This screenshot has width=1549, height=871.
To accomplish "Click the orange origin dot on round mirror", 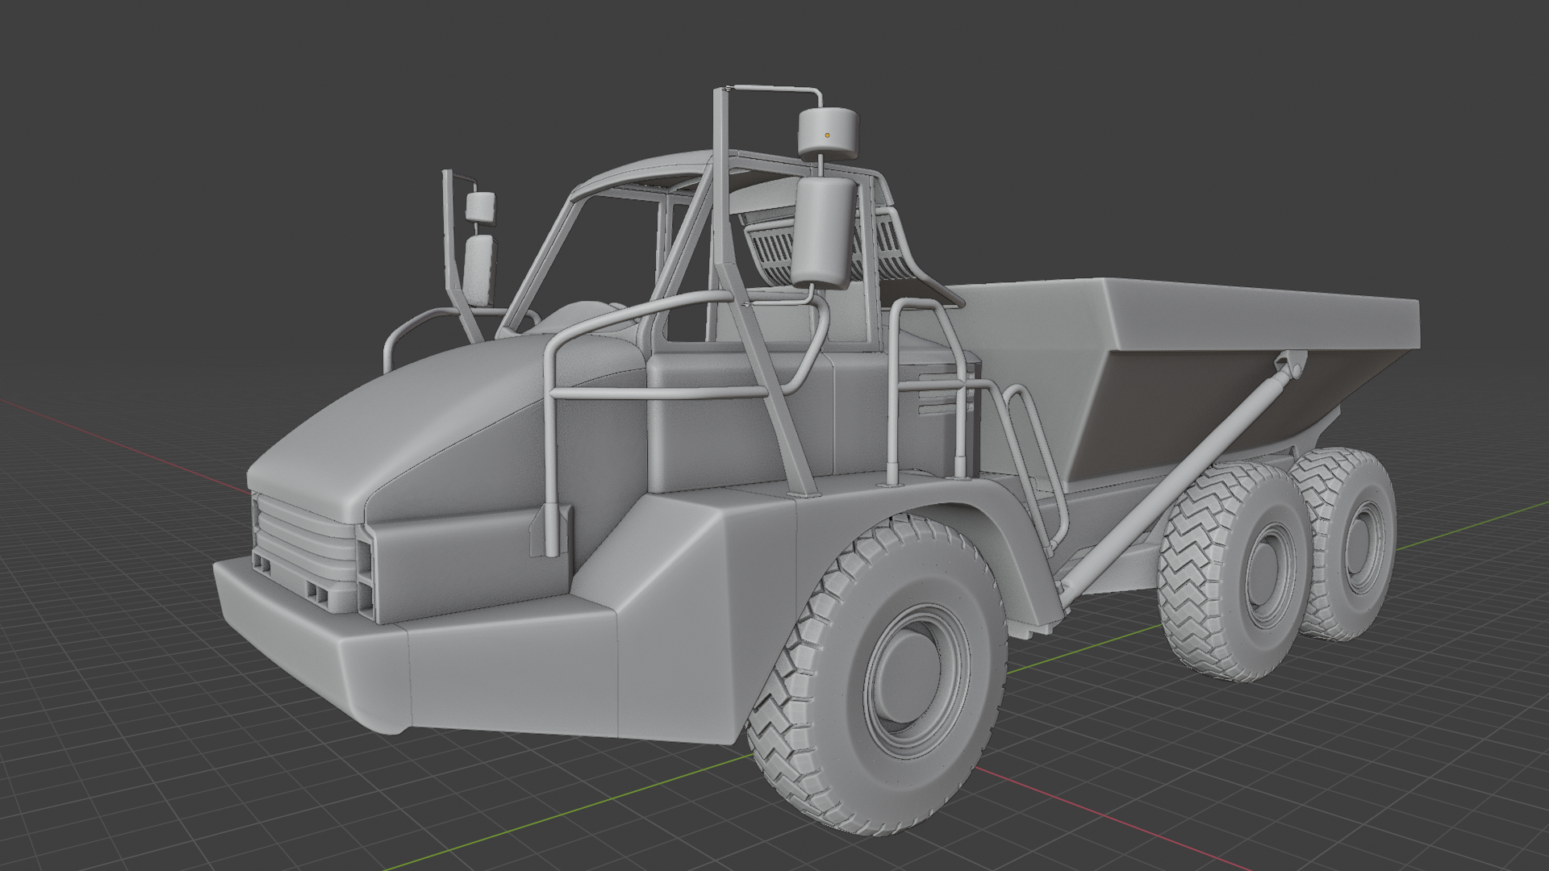I will click(x=827, y=135).
